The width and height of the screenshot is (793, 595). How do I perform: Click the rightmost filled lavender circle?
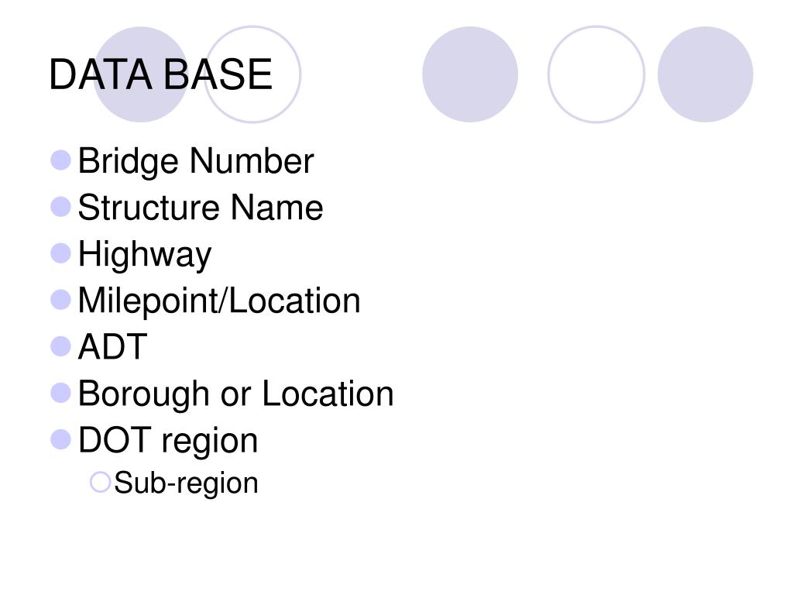pos(705,74)
